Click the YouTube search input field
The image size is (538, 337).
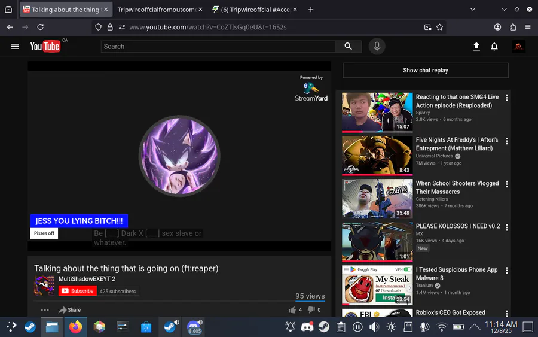tap(218, 46)
